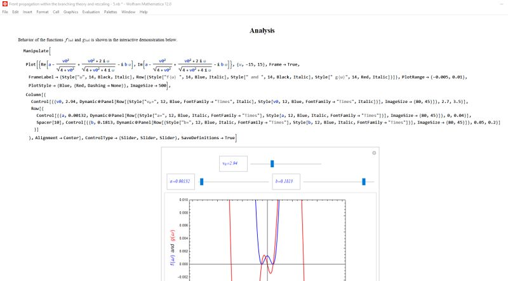Click the 'Alignment → Center' code text
Image resolution: width=508 pixels, height=281 pixels.
point(57,138)
